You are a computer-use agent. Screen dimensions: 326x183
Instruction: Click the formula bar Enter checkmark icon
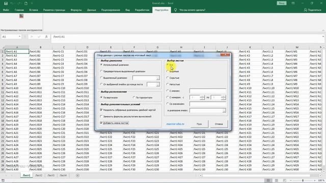[39, 37]
